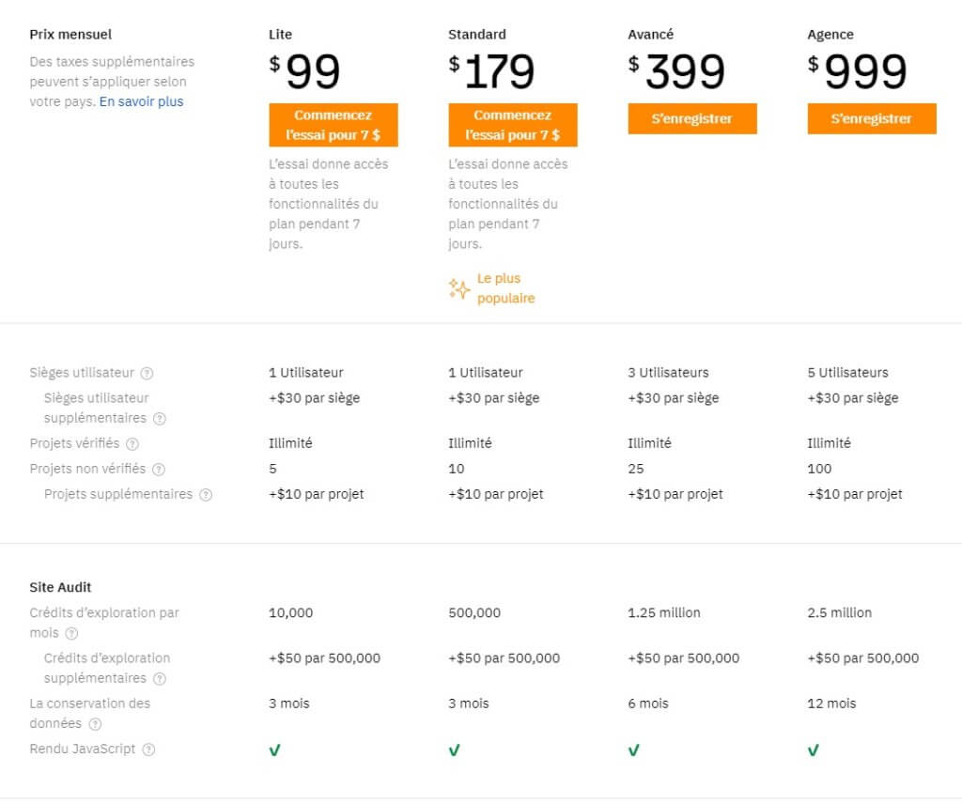
Task: Click help icon next to Rendu JavaScript
Action: pyautogui.click(x=148, y=750)
